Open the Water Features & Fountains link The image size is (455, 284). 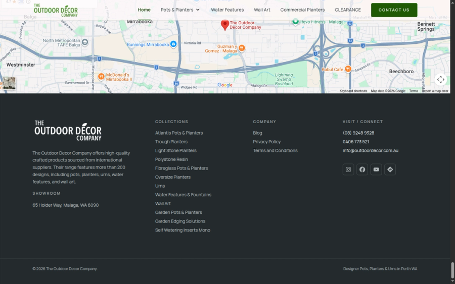click(x=183, y=195)
